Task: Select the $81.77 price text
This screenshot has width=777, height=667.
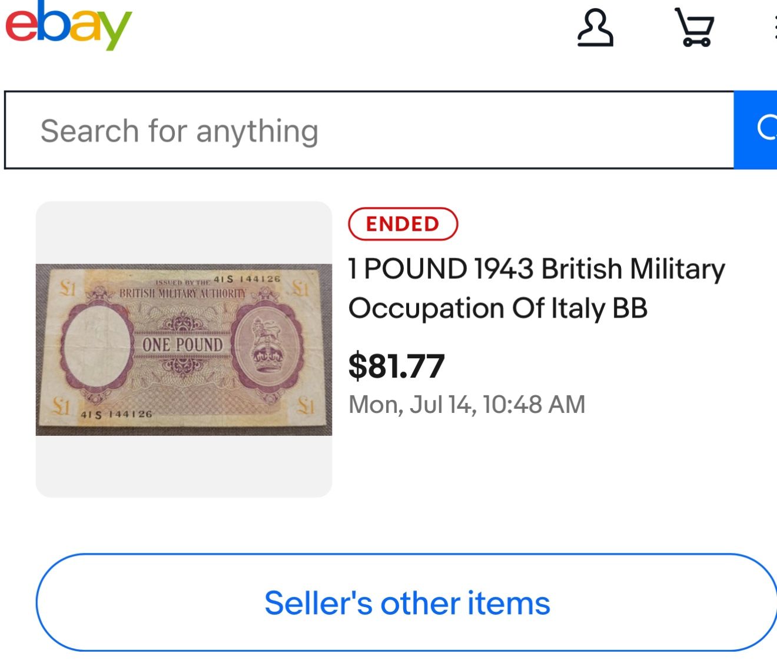Action: pyautogui.click(x=396, y=366)
